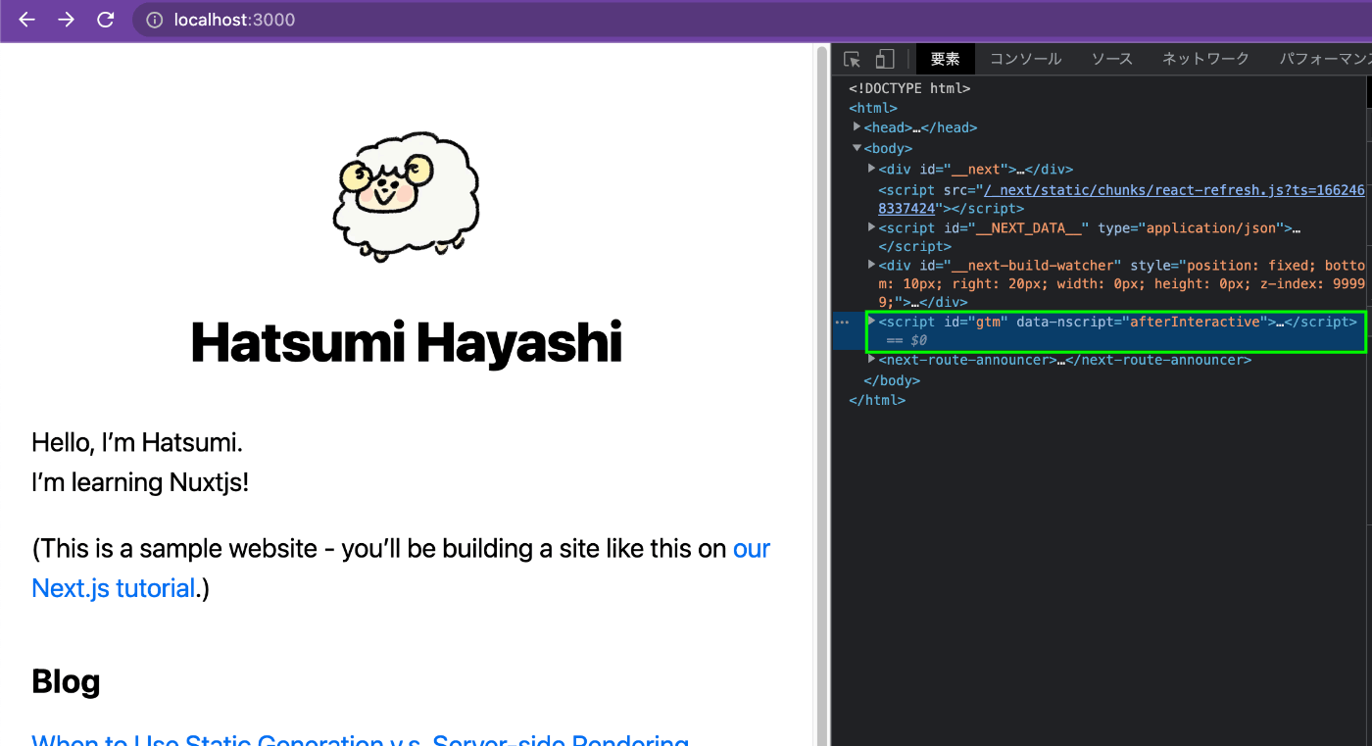Screen dimensions: 1372x746
Task: Switch to the 要素 tab
Action: pyautogui.click(x=945, y=59)
